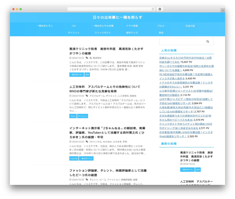Open the グルメ menu item

tap(161, 26)
